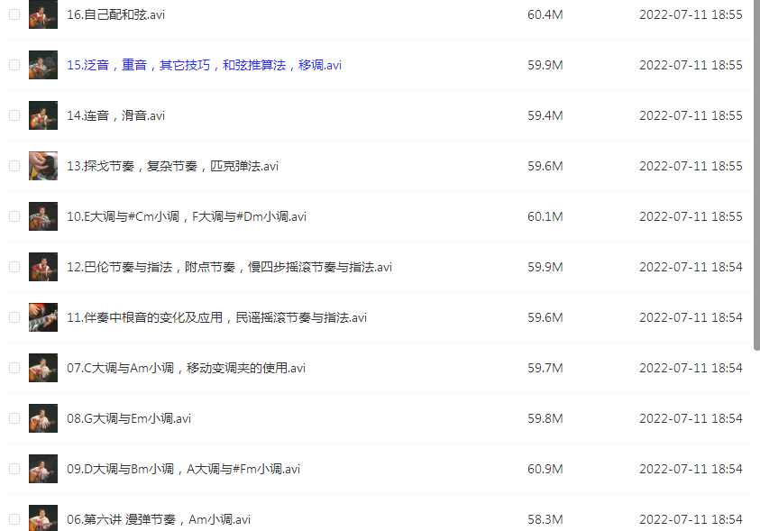Open the 14.连音，滑音.avi video thumbnail
The image size is (760, 531).
click(43, 115)
